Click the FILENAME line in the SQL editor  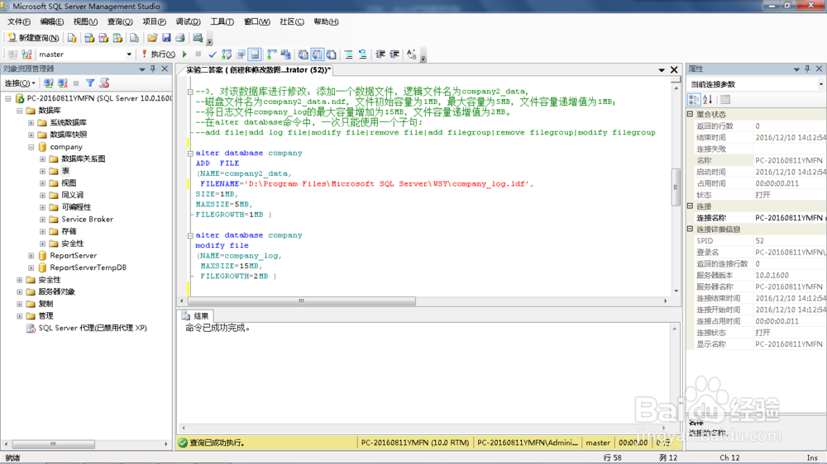367,184
